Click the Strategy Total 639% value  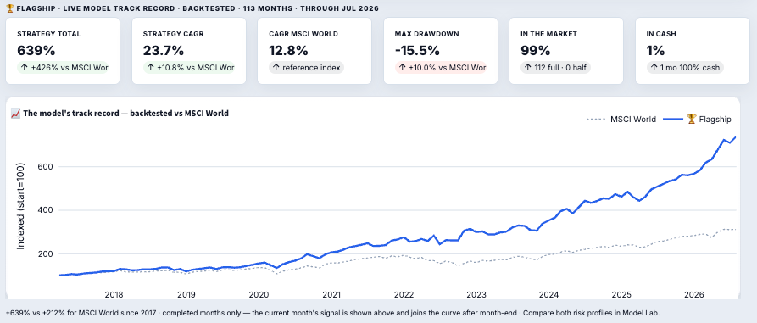36,51
